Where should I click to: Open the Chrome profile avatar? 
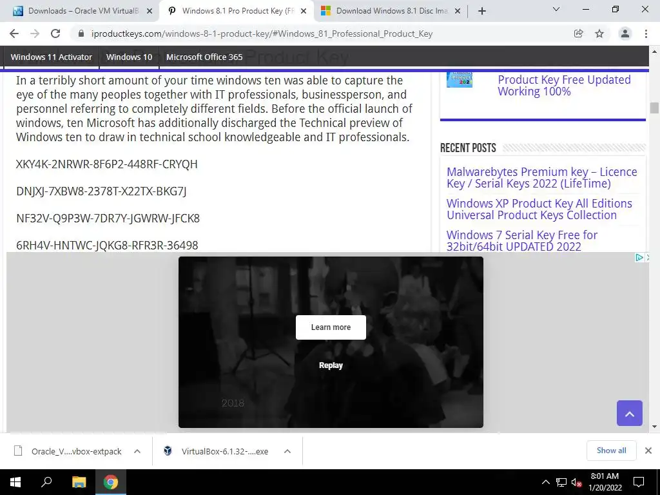pos(625,34)
